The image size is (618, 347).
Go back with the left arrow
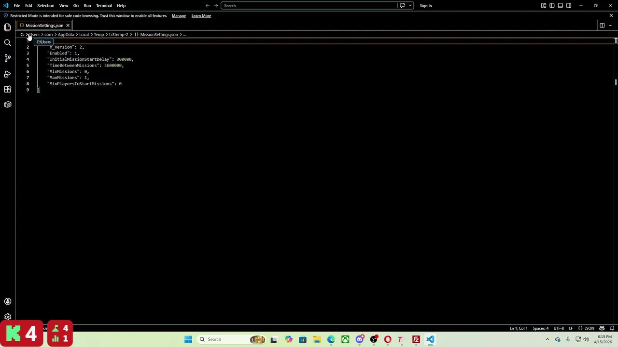point(208,5)
